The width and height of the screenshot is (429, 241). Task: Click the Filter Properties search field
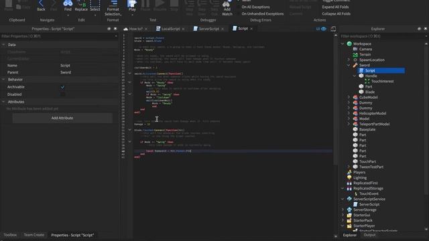coord(59,36)
